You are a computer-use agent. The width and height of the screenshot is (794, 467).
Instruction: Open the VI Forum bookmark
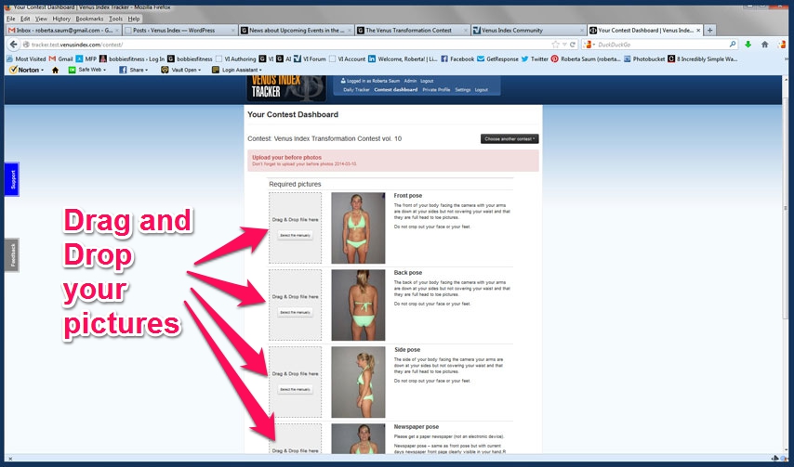tap(310, 59)
